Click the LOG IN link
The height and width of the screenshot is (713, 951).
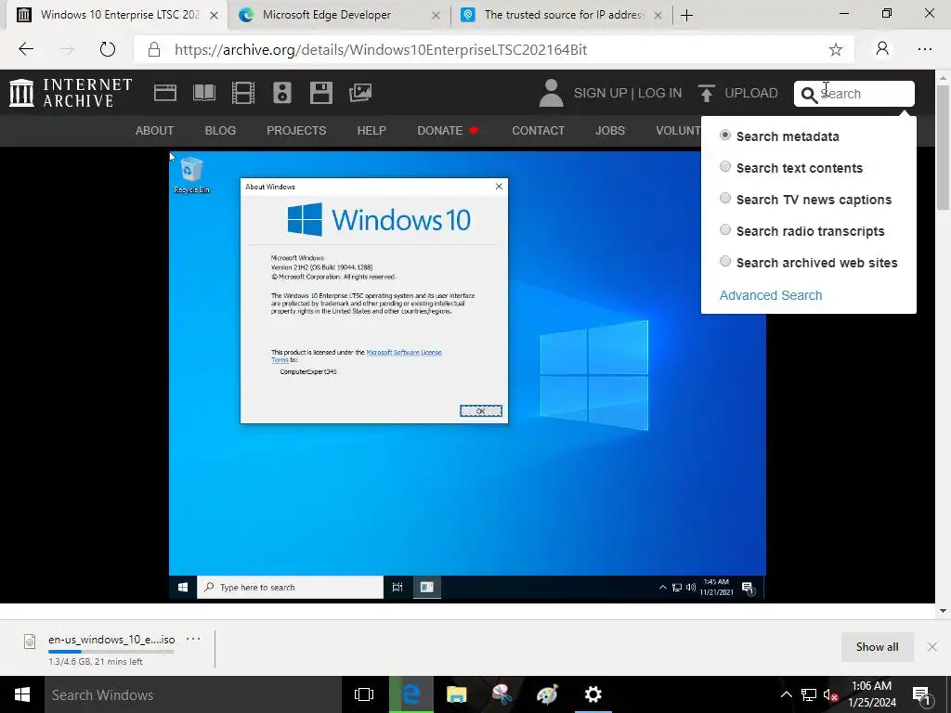click(660, 94)
